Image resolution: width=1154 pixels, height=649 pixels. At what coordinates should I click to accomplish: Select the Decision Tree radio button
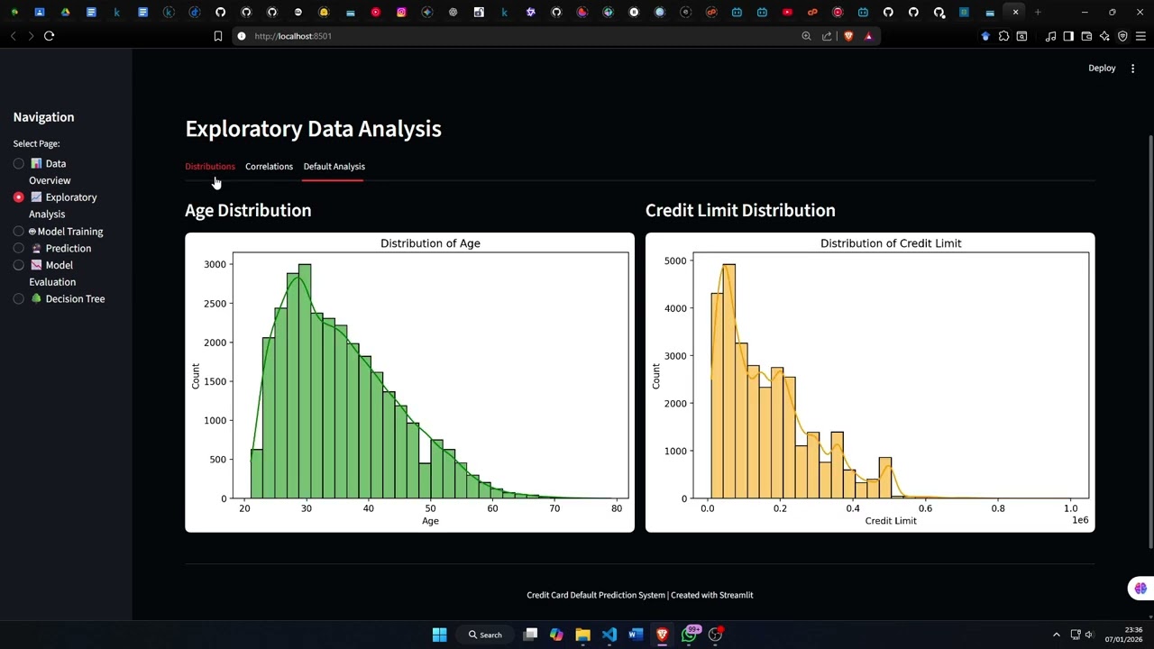pos(18,299)
